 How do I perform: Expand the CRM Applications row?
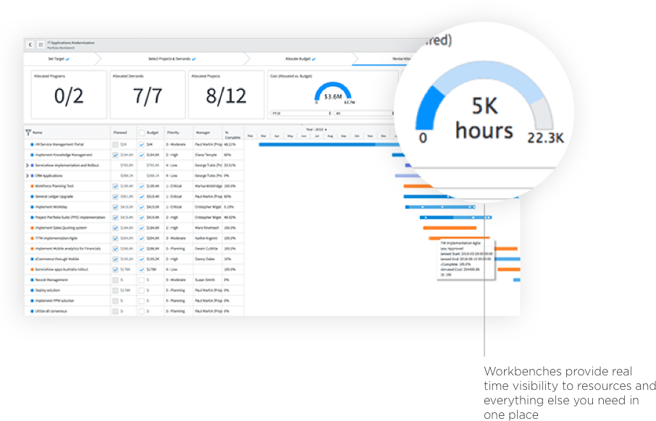(28, 176)
